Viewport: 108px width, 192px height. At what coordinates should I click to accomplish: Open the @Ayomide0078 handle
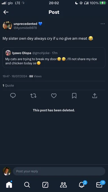(25, 28)
